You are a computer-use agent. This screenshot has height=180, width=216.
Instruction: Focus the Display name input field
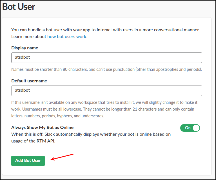pyautogui.click(x=106, y=58)
